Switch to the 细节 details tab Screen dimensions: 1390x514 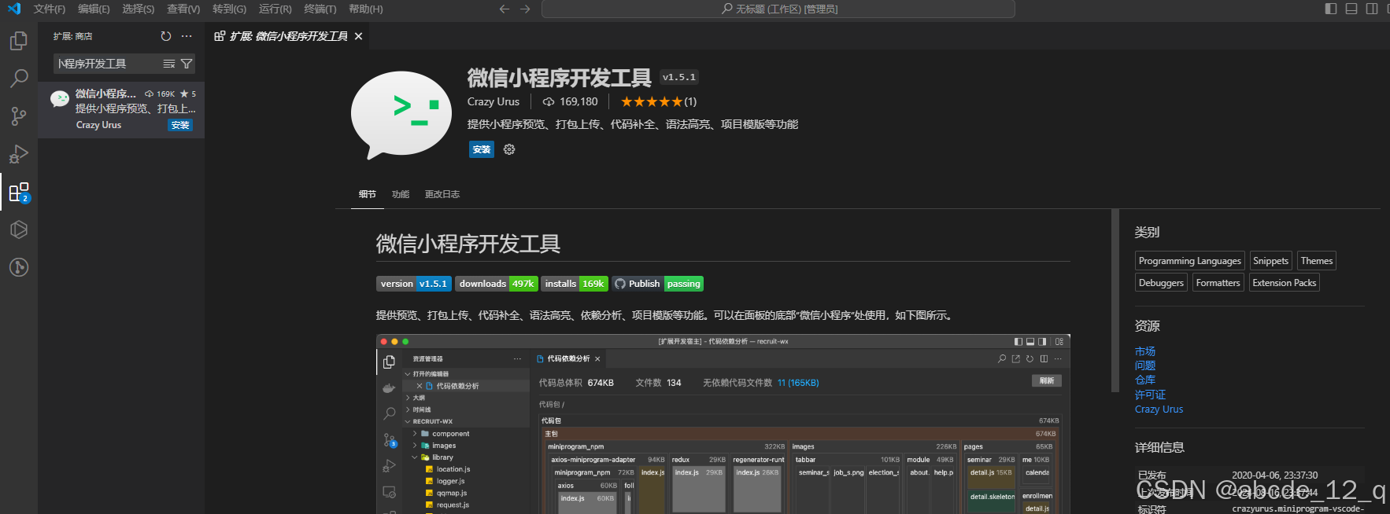tap(368, 194)
